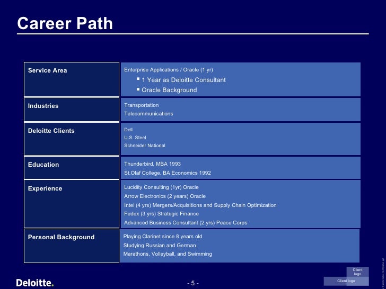This screenshot has width=386, height=289.
Task: Click Arrow Electronics (2 years) Oracle line
Action: (165, 196)
